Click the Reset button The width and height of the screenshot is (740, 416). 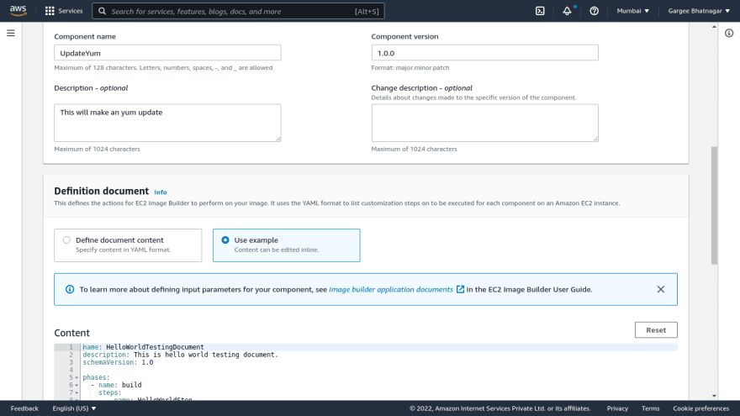click(x=656, y=330)
